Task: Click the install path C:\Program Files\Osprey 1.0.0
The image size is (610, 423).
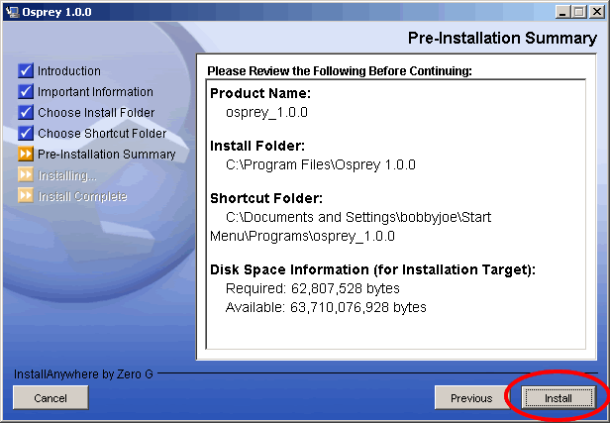Action: (x=321, y=164)
